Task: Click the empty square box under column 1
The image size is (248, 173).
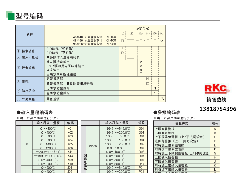Action: [x=122, y=41]
